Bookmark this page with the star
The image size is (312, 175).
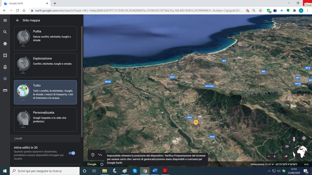click(260, 10)
